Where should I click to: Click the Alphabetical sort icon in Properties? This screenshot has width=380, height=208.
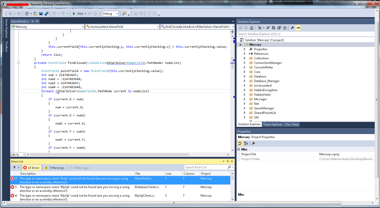246,143
